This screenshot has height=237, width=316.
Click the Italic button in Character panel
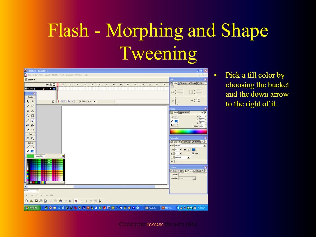pos(189,149)
